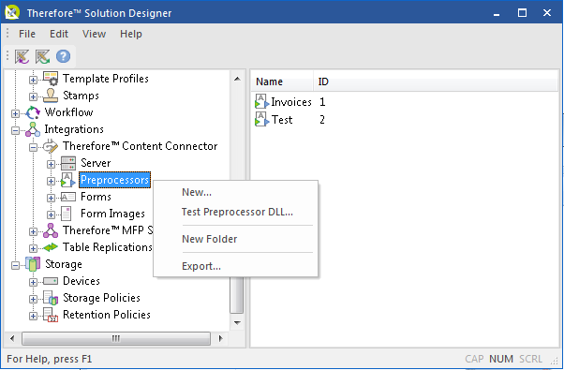Expand the Table Replications node
This screenshot has width=564, height=370.
click(x=33, y=249)
